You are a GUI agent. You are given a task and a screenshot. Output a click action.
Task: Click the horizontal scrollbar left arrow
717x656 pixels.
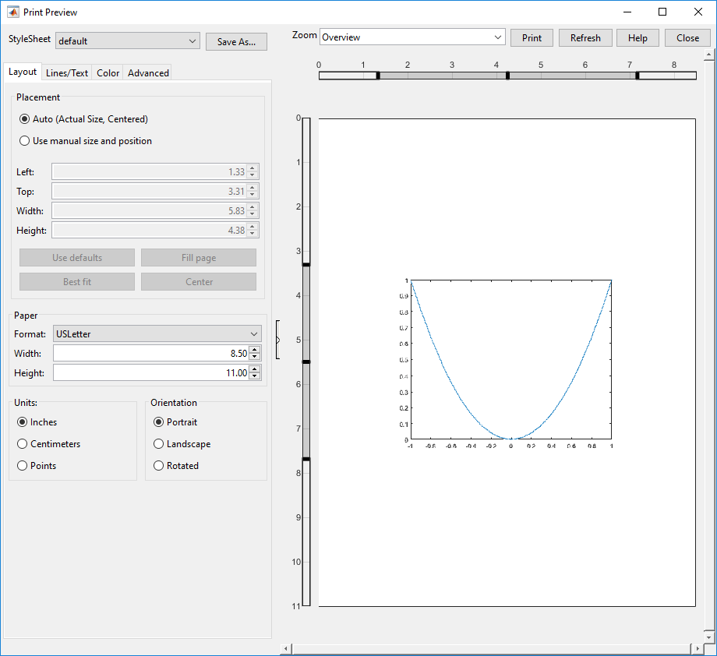[x=286, y=649]
